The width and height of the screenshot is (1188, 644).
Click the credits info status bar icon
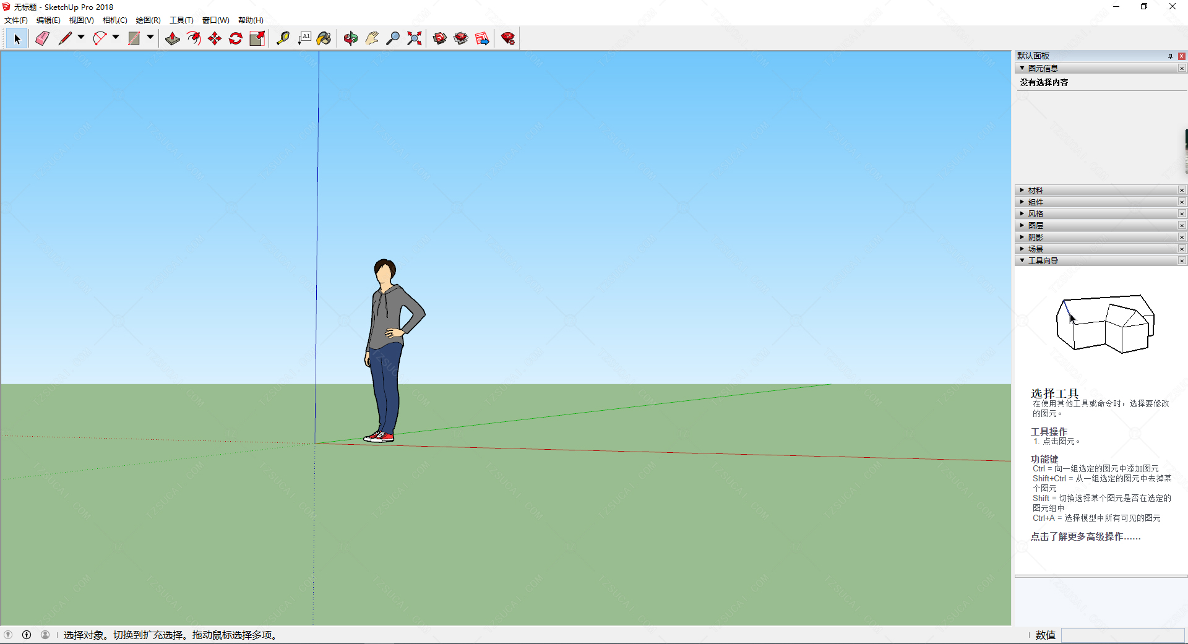pos(27,635)
